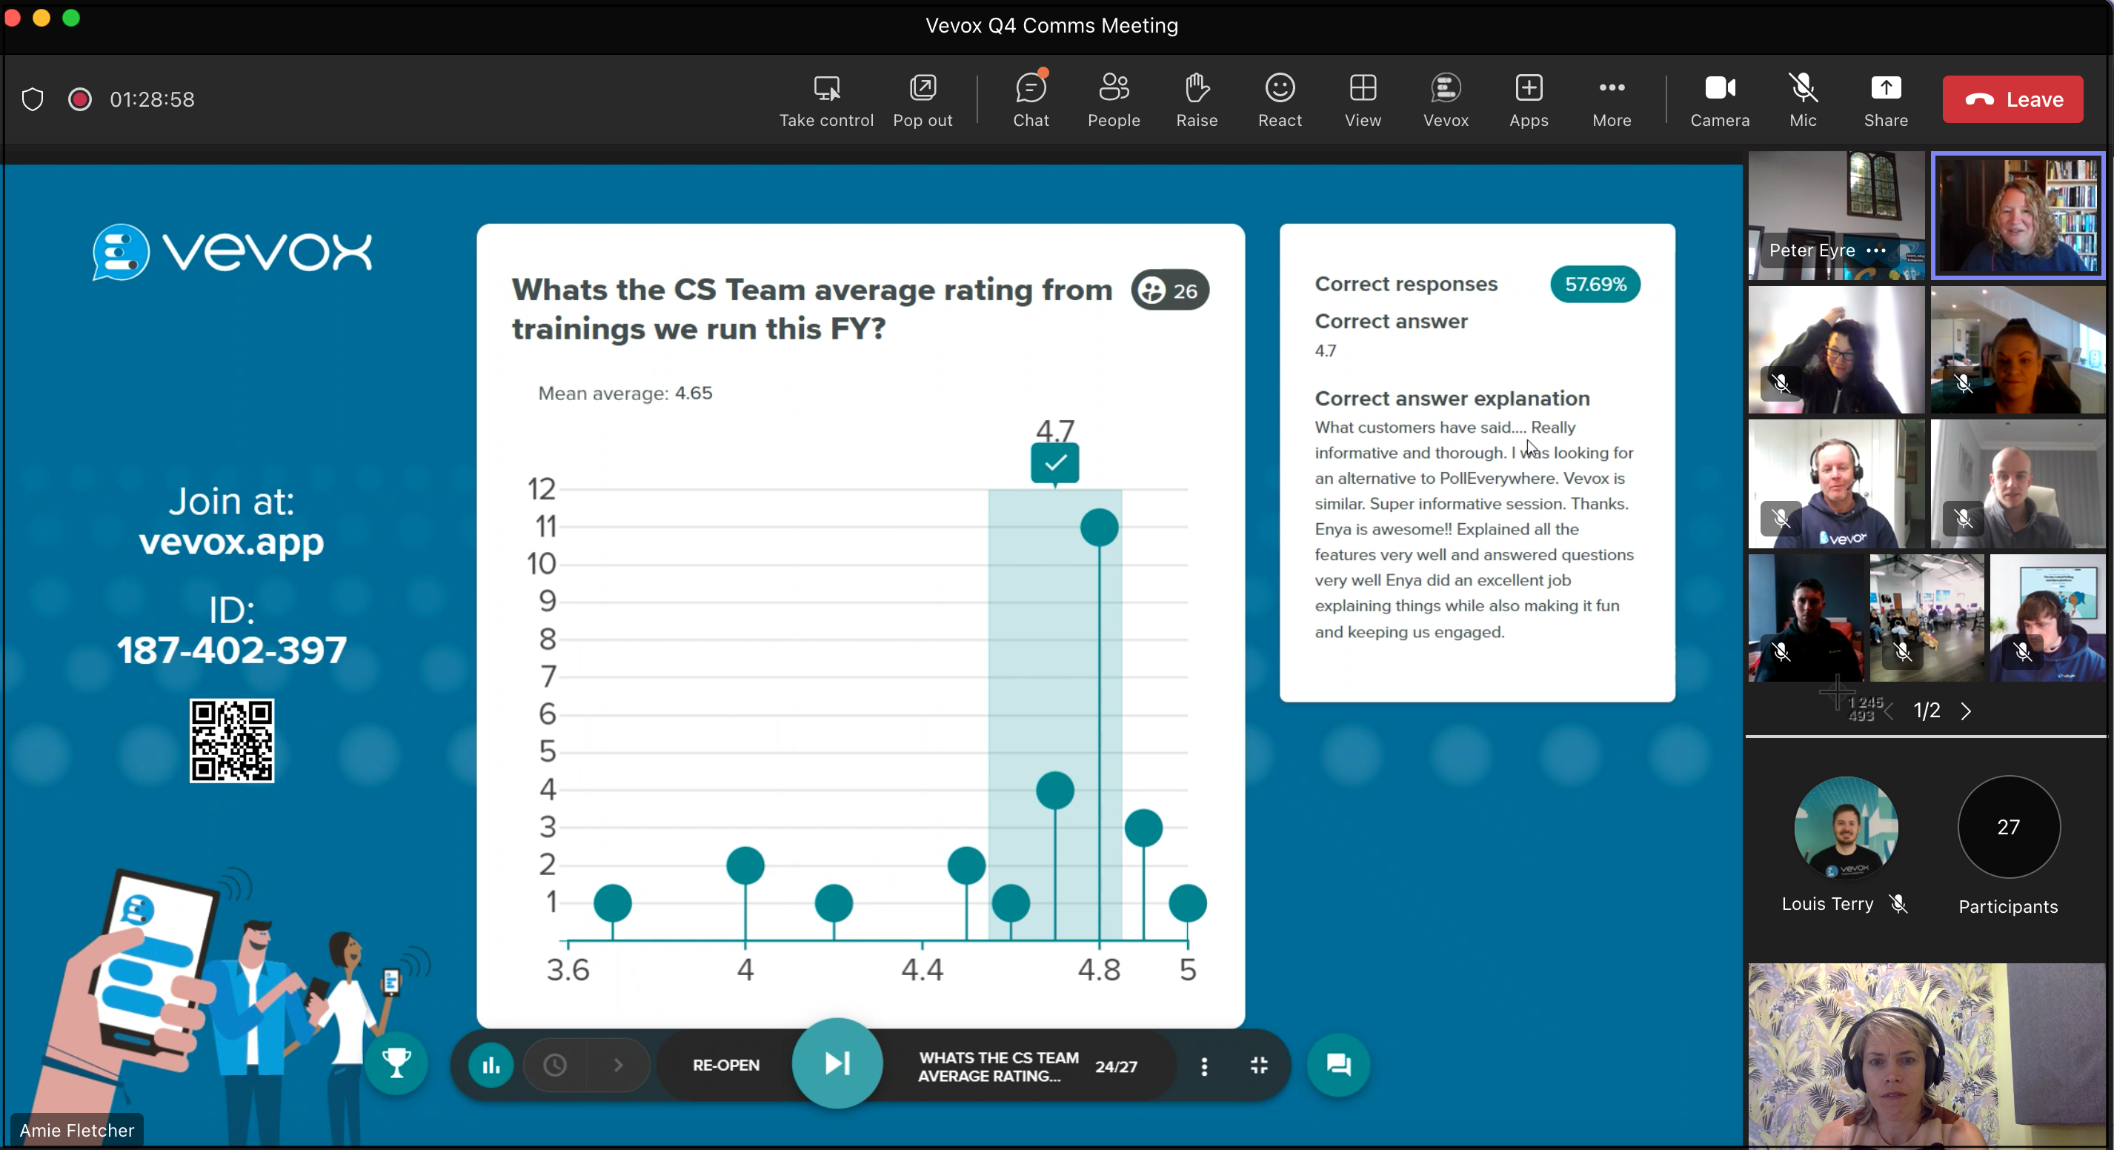Open the Chat panel
This screenshot has height=1150, width=2114.
pyautogui.click(x=1031, y=99)
